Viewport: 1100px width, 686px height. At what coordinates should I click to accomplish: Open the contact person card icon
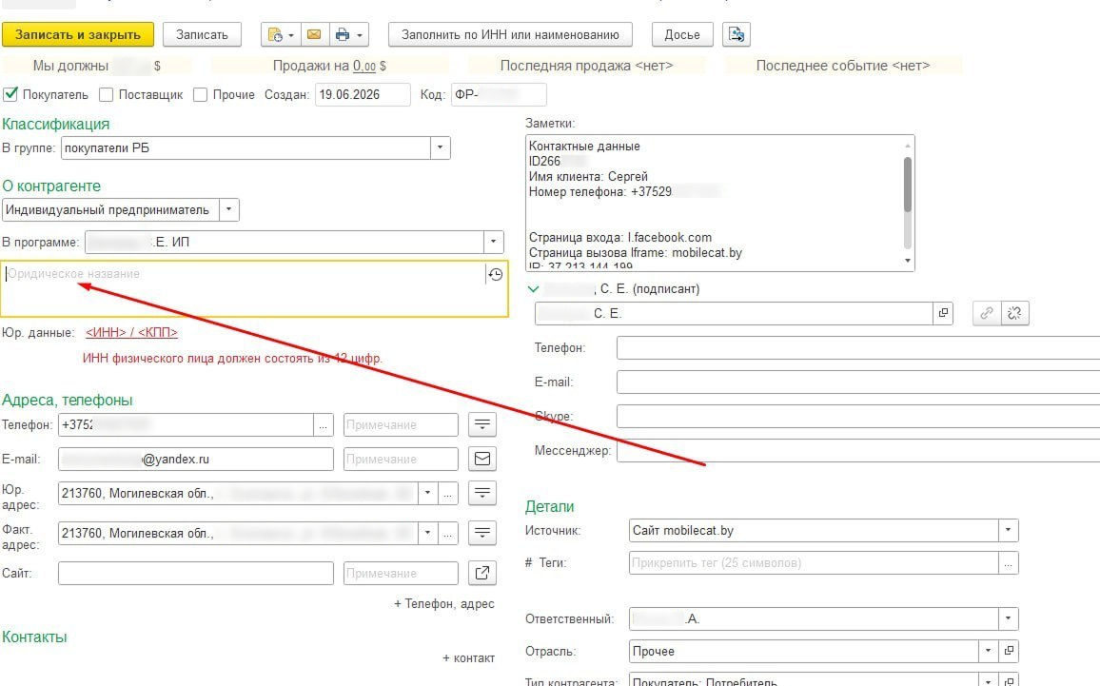tap(943, 314)
